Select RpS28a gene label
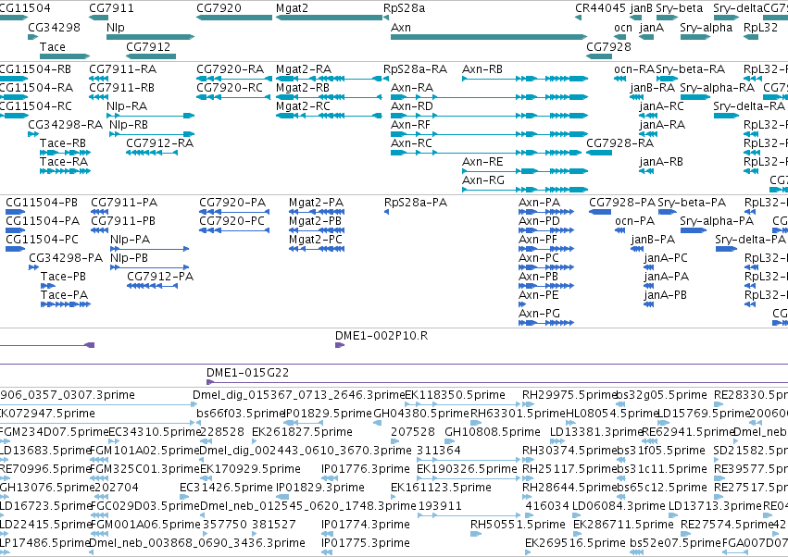 404,8
